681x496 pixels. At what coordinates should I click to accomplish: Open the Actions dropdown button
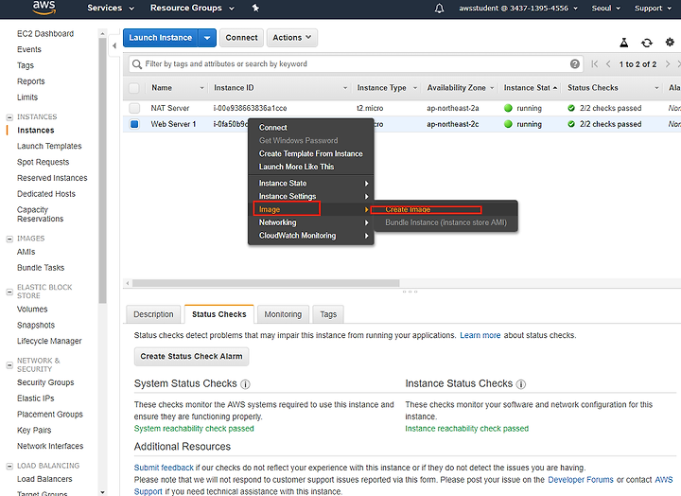coord(292,38)
